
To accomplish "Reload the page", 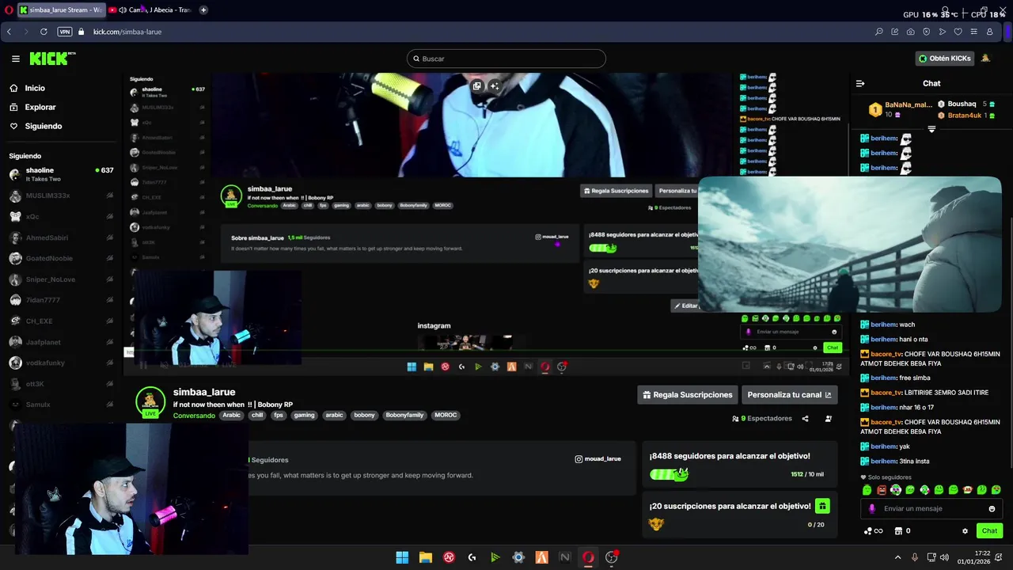I will [44, 32].
